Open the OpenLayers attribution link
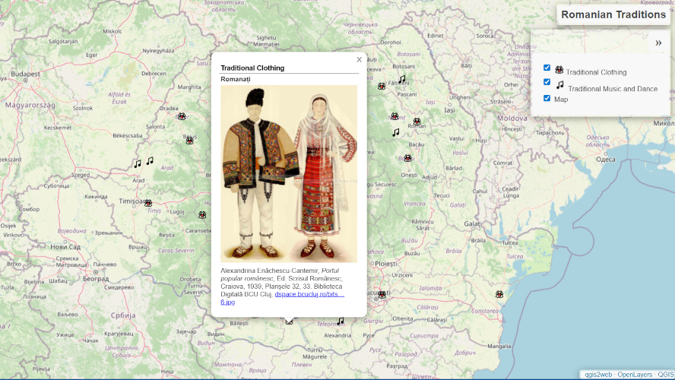The height and width of the screenshot is (380, 675). point(635,375)
